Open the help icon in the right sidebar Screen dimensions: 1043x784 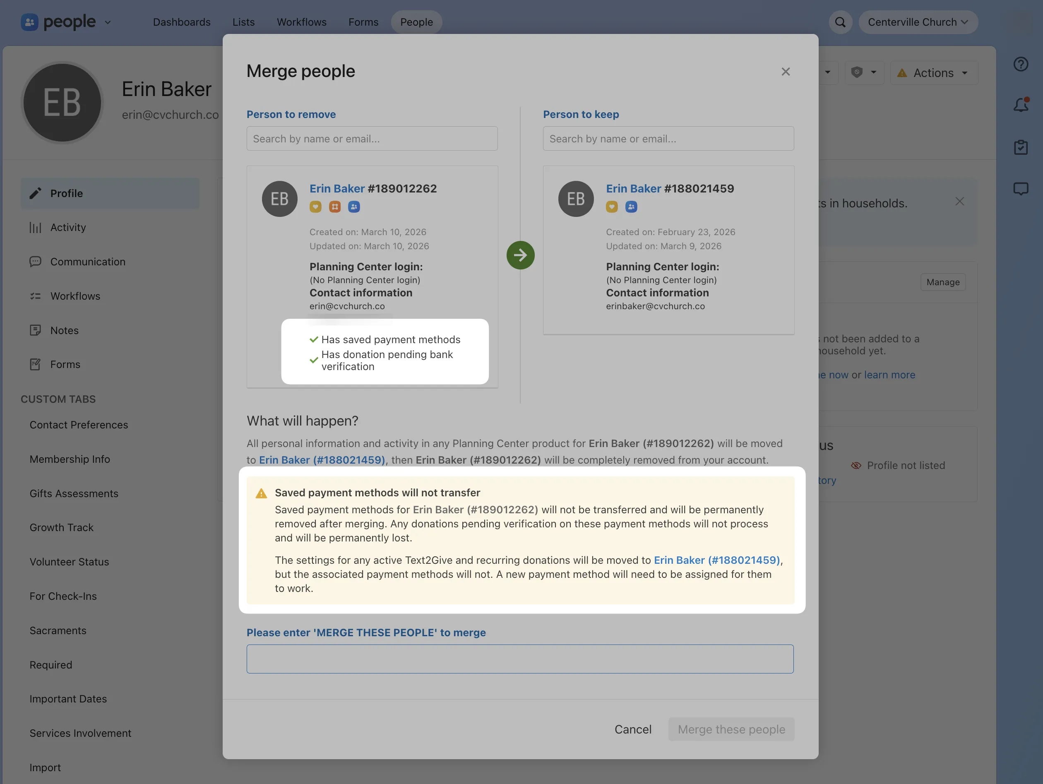[x=1021, y=64]
